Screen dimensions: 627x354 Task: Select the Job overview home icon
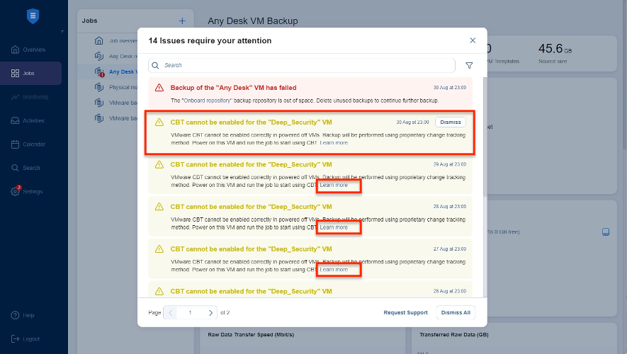98,41
